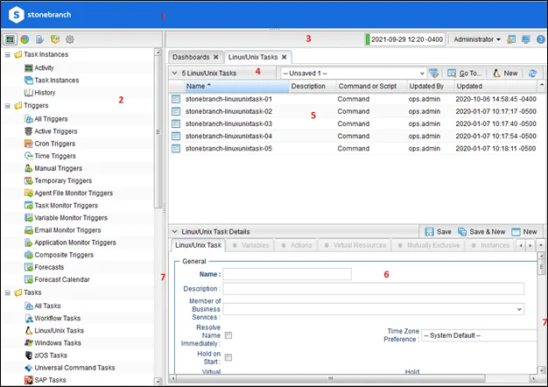Open the details tab list dropdown arrow
548x387 pixels.
541,245
